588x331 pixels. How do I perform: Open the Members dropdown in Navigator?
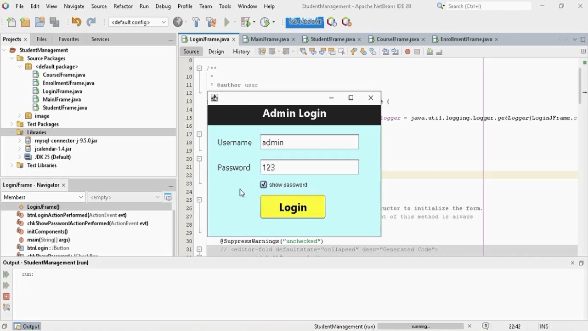click(43, 197)
